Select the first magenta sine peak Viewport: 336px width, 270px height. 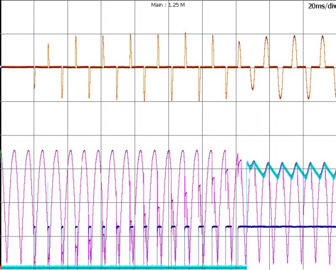point(14,151)
